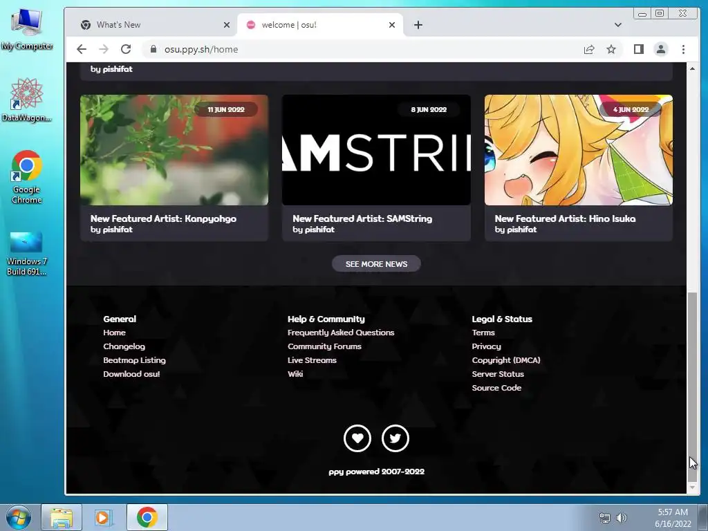Select the welcome | osu! tab
This screenshot has width=708, height=531.
click(x=320, y=25)
